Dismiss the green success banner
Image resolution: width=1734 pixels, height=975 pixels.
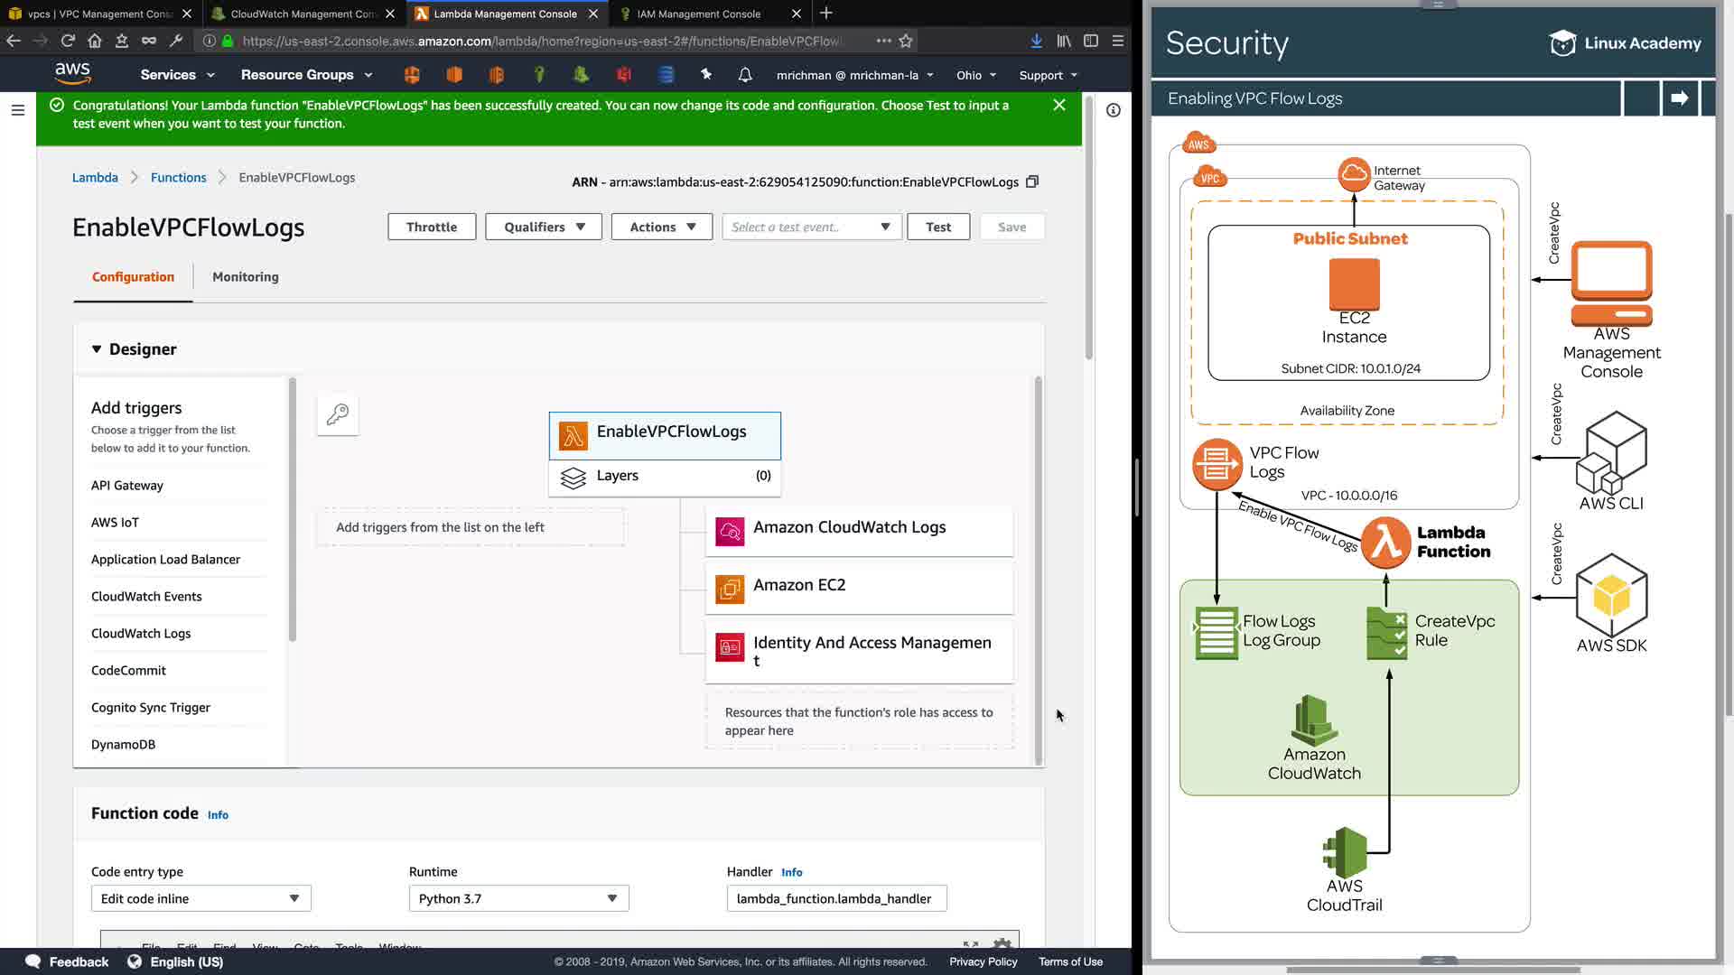[1059, 106]
